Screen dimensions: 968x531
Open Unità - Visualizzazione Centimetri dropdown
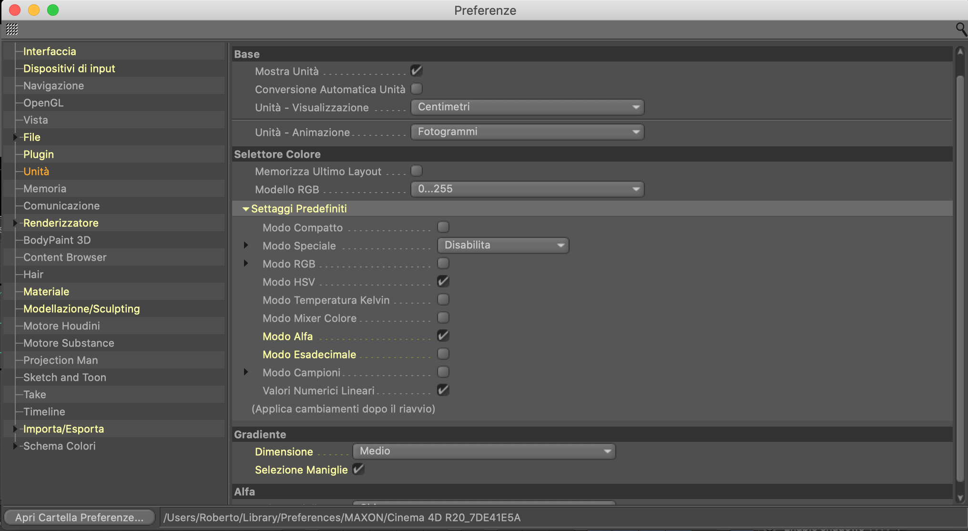(527, 107)
